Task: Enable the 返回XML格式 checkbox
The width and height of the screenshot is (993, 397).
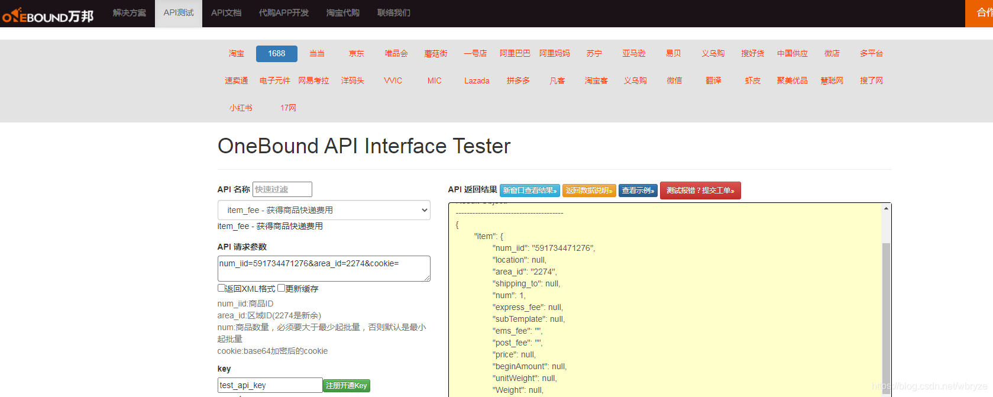Action: pos(221,288)
